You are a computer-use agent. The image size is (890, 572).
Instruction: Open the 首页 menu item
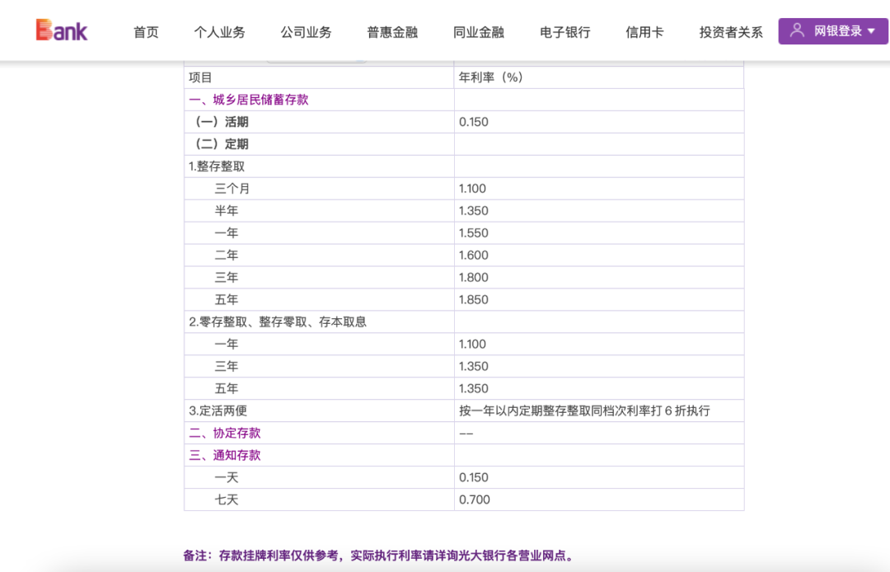[146, 32]
